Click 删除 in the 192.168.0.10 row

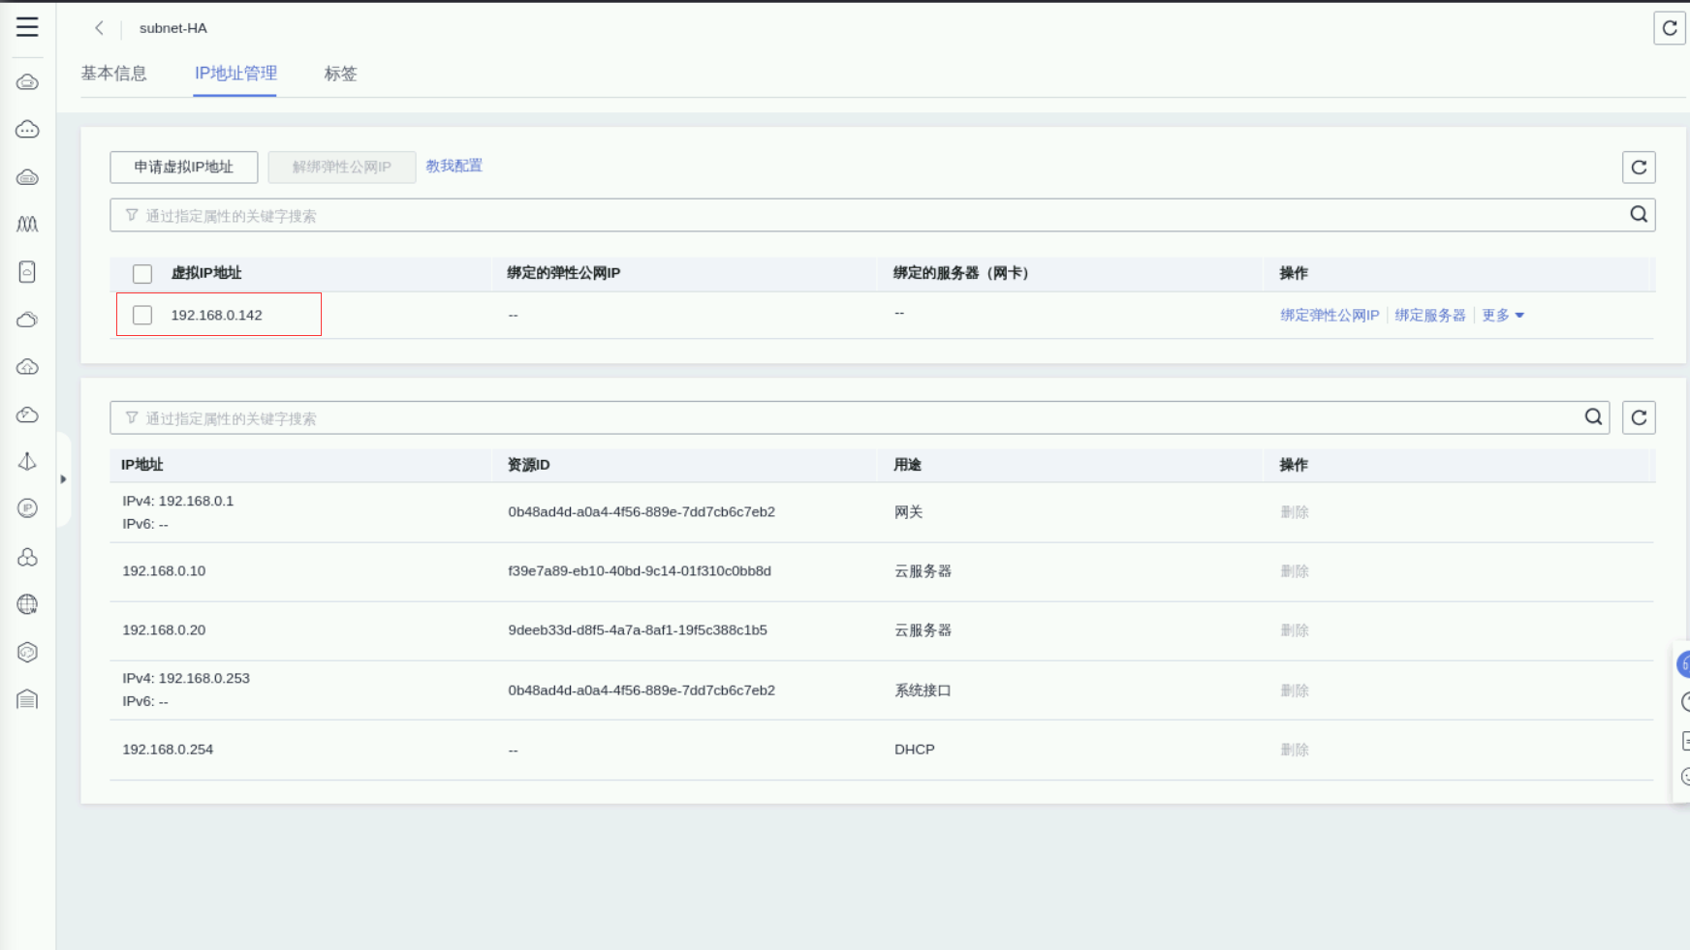pos(1295,571)
